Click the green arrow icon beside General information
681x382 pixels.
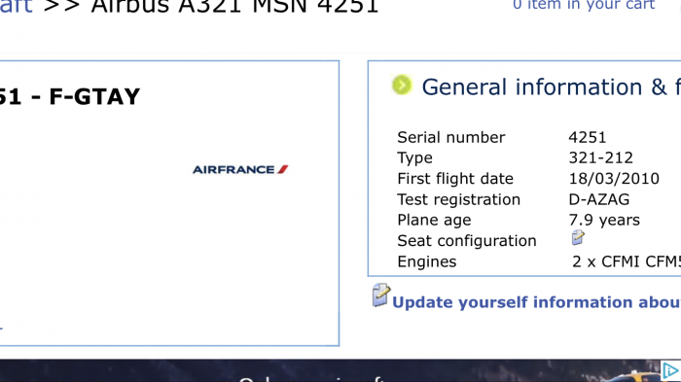point(401,85)
